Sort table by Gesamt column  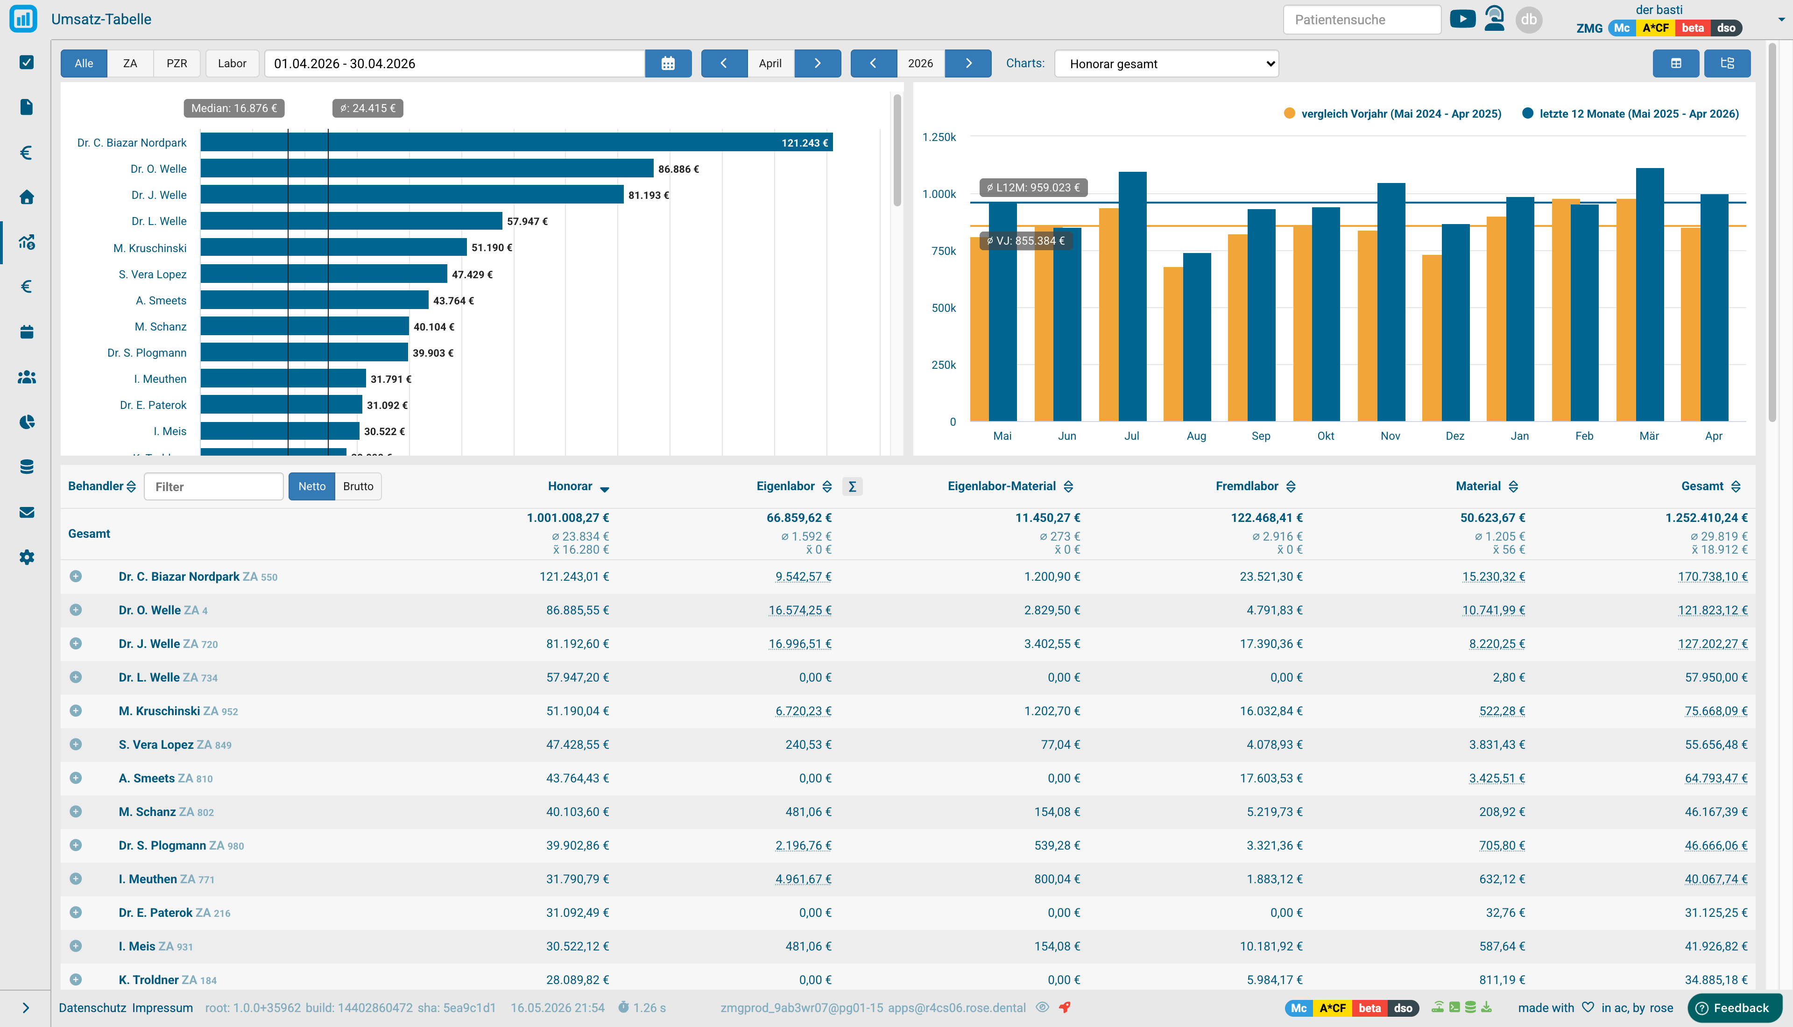(x=1710, y=486)
